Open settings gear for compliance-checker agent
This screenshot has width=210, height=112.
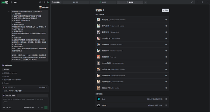166,75
